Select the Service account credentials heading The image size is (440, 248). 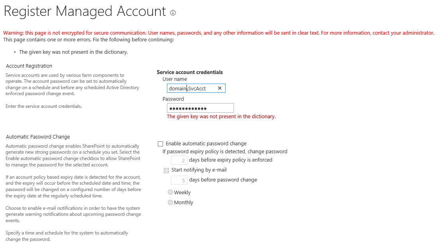point(190,72)
